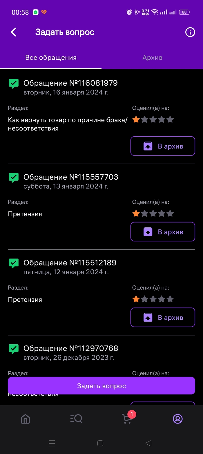Tap the status icon of request №116081979

pos(14,84)
